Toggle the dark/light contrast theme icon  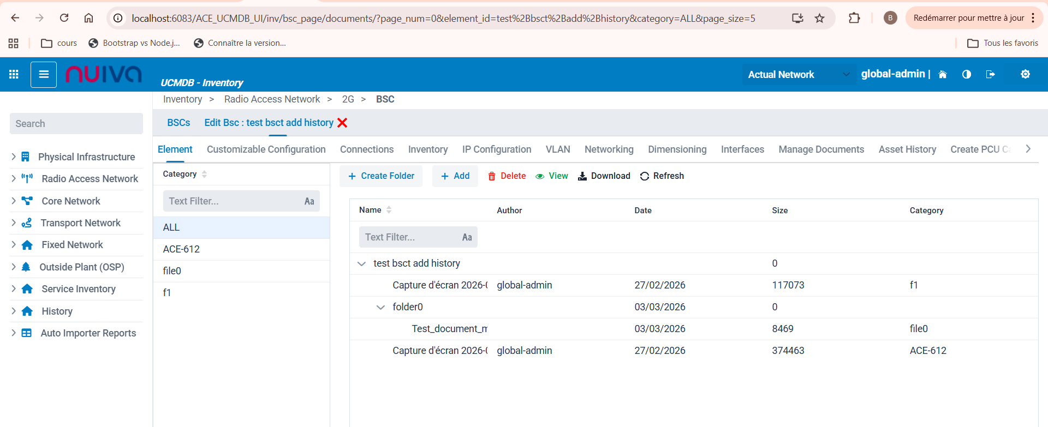click(967, 74)
